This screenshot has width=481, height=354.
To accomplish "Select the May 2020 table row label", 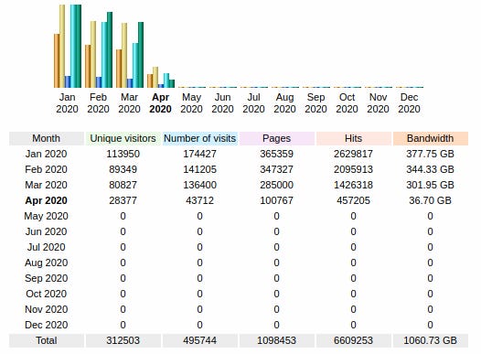I will 47,216.
